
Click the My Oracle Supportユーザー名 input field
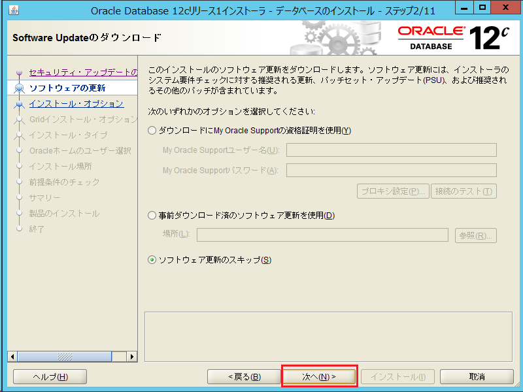(x=391, y=150)
